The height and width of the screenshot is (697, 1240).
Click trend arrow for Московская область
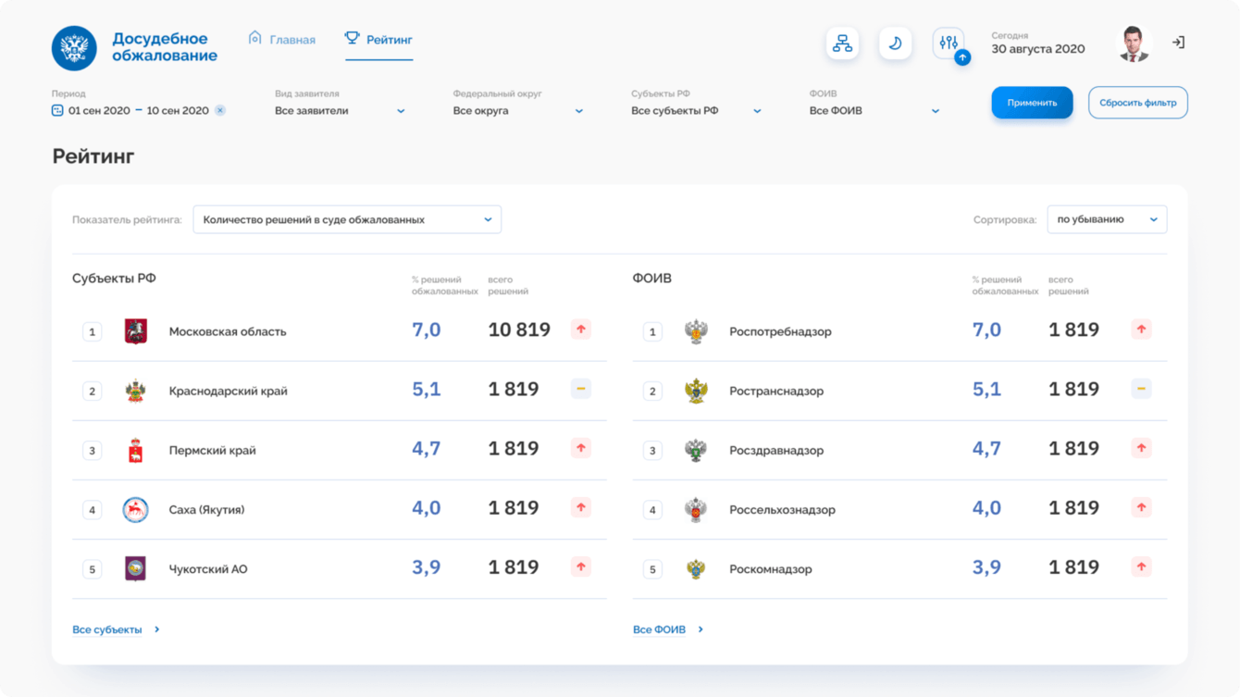[x=581, y=329]
